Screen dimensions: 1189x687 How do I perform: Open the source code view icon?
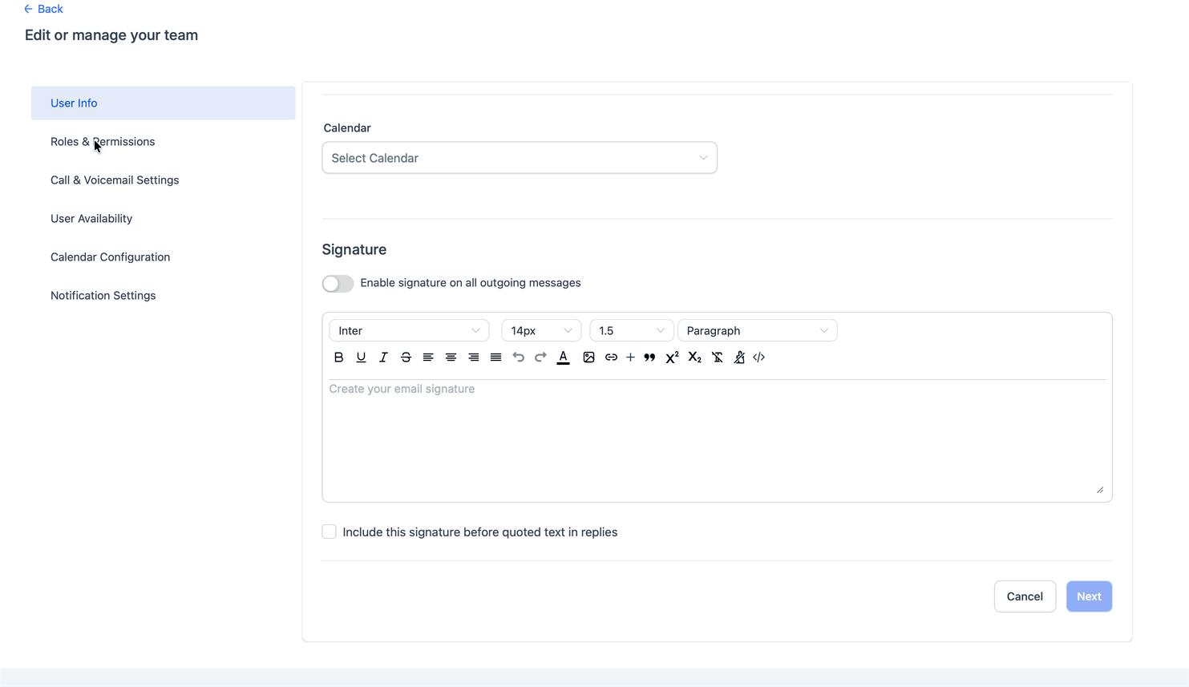click(x=758, y=358)
